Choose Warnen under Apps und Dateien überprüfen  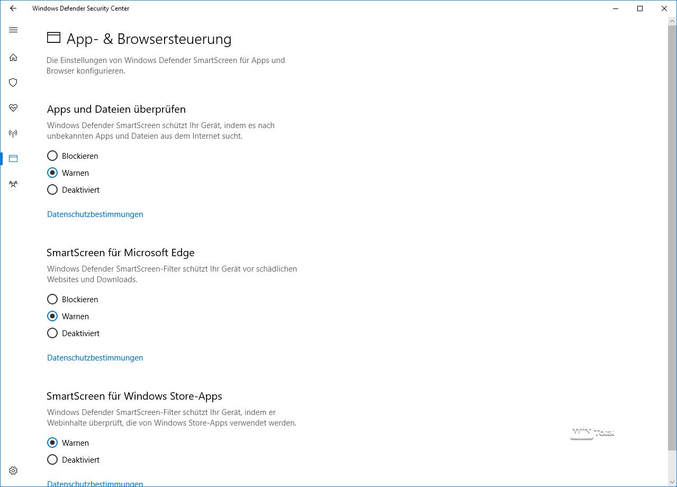click(52, 173)
